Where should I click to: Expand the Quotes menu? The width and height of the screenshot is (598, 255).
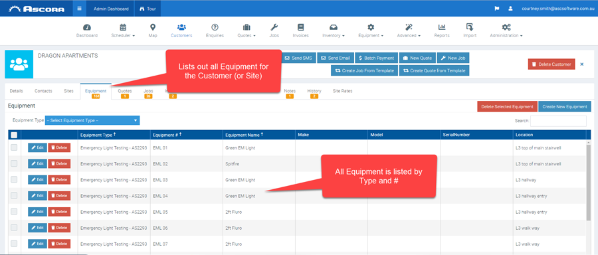click(x=247, y=31)
